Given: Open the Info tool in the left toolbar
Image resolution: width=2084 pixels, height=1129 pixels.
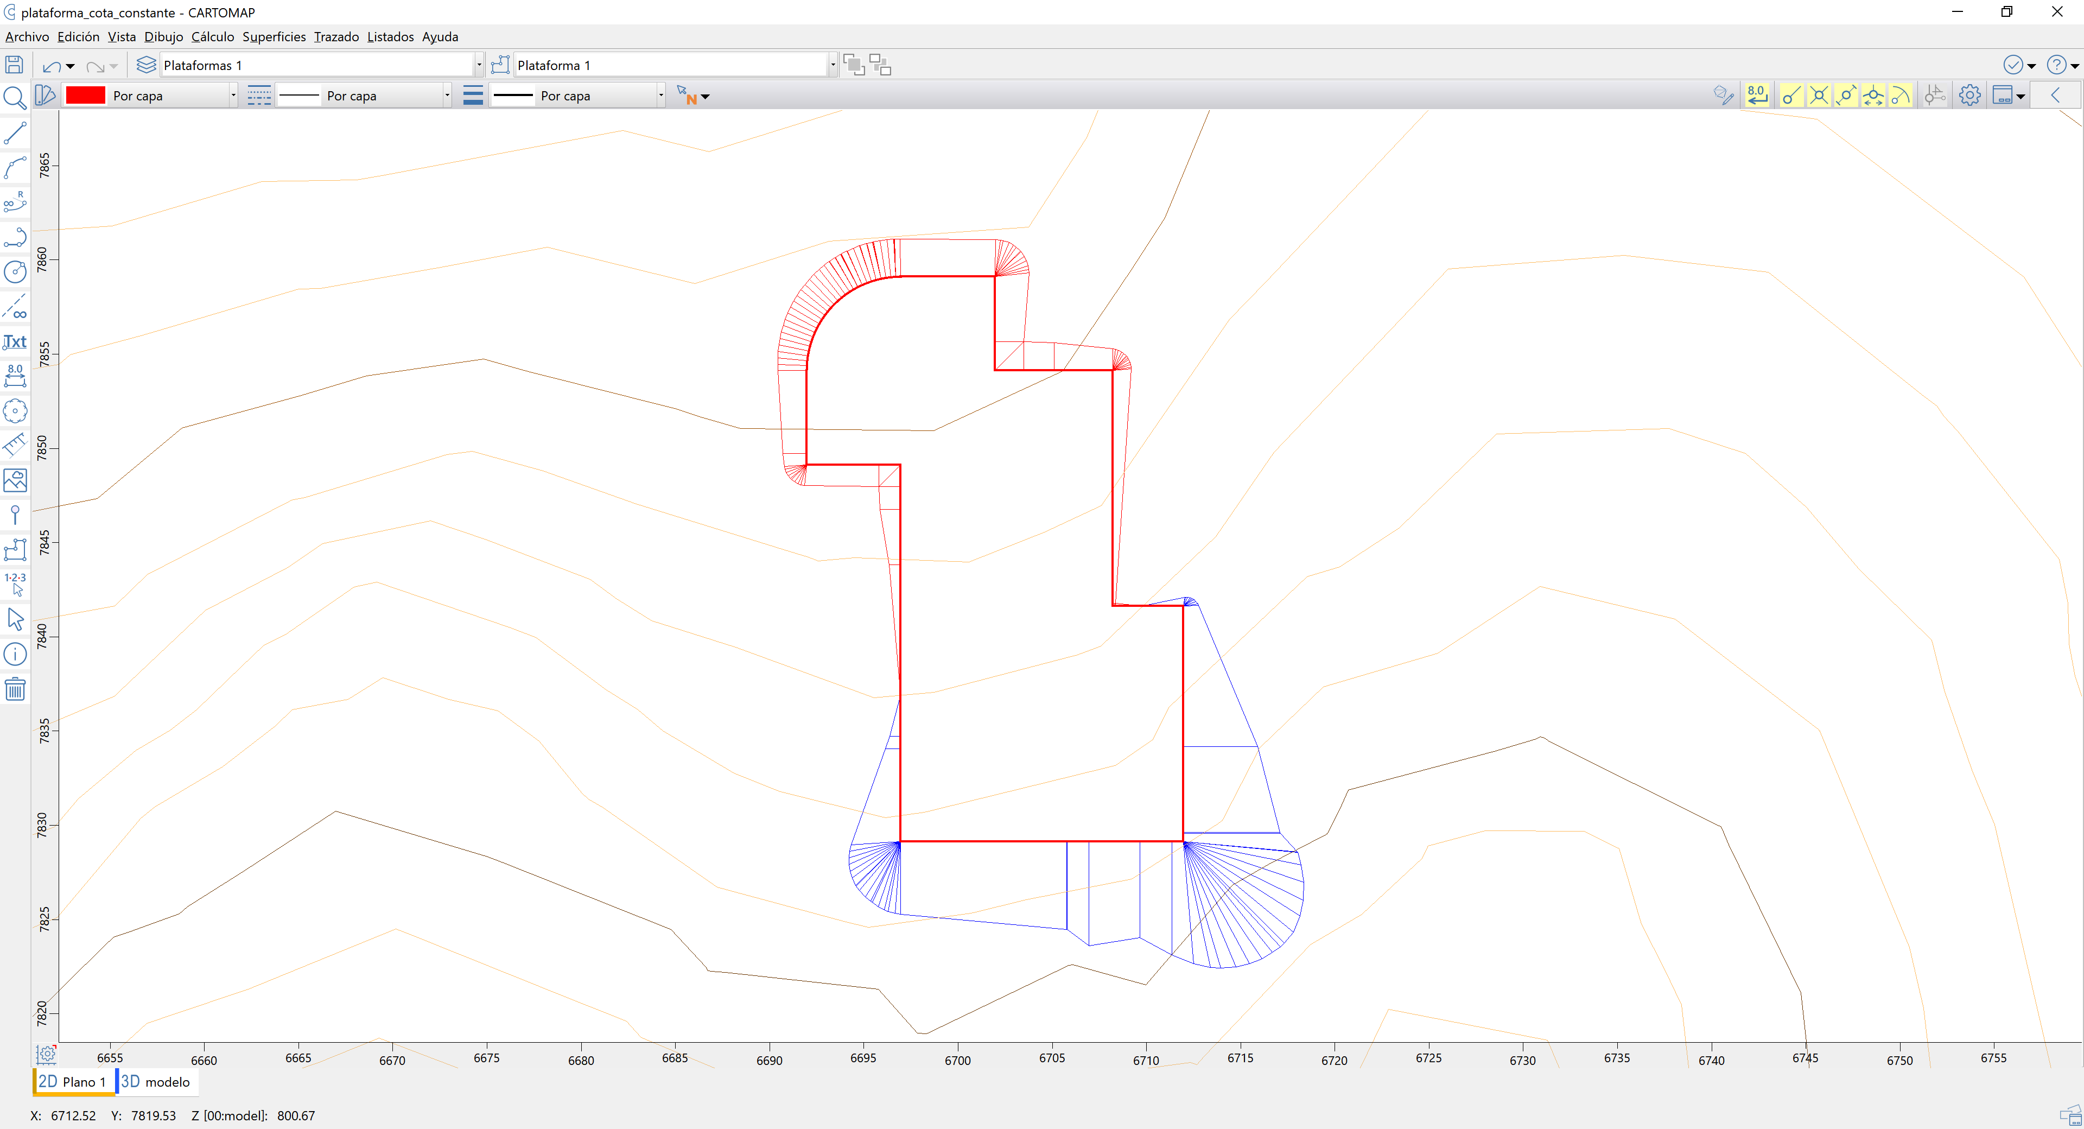Looking at the screenshot, I should tap(15, 654).
